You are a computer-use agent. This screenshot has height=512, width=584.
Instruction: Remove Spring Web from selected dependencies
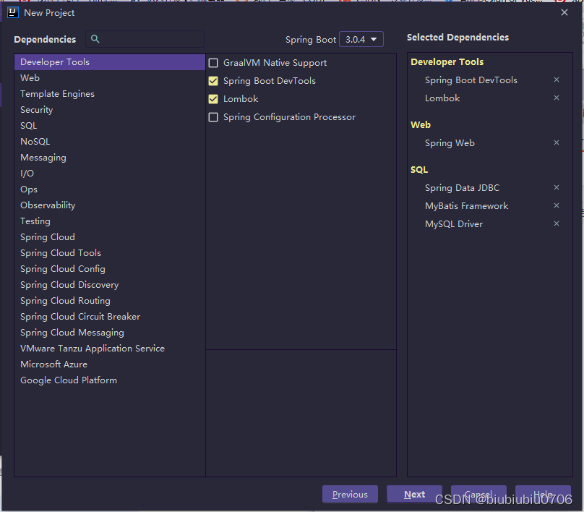(557, 142)
